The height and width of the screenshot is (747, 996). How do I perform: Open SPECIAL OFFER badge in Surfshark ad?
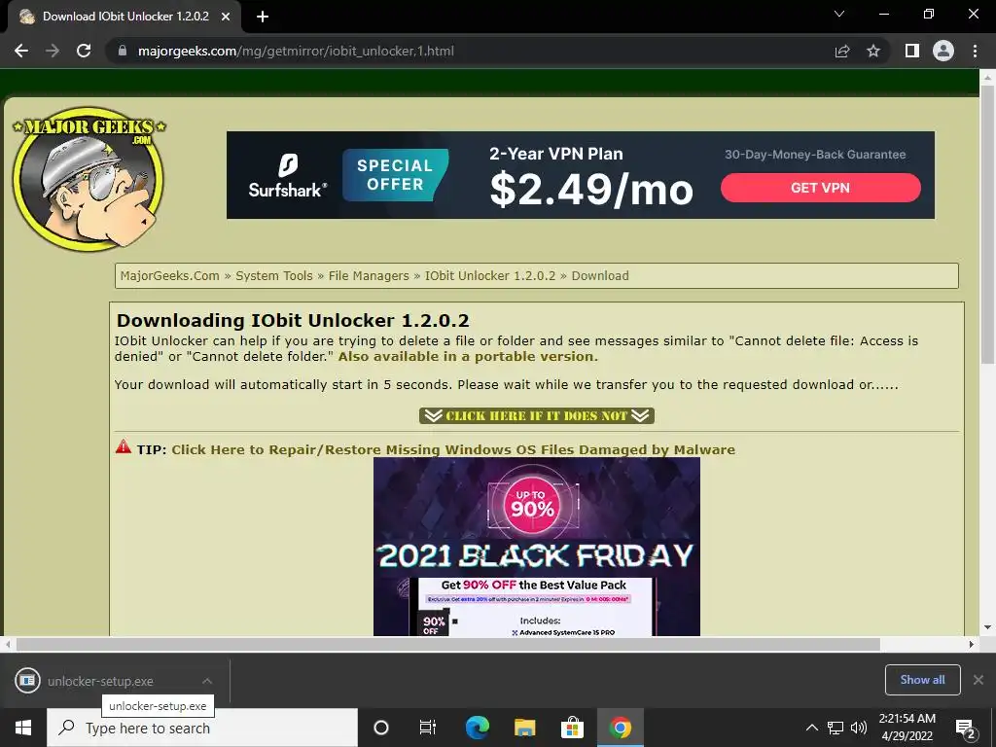point(395,175)
